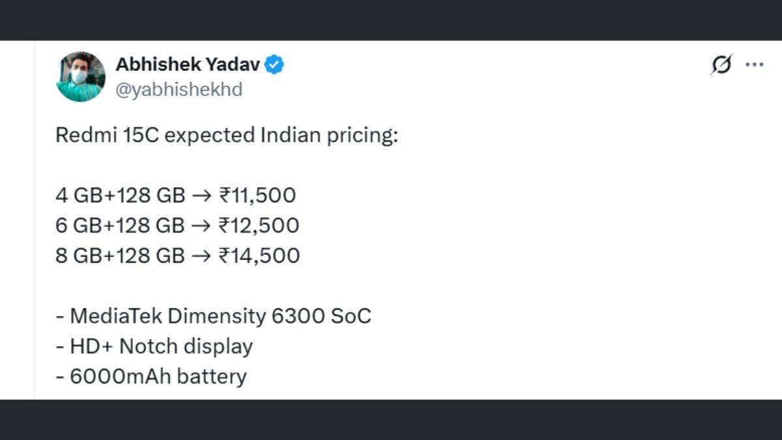
Task: Select the 8 GB+128 GB variant text
Action: pos(120,255)
